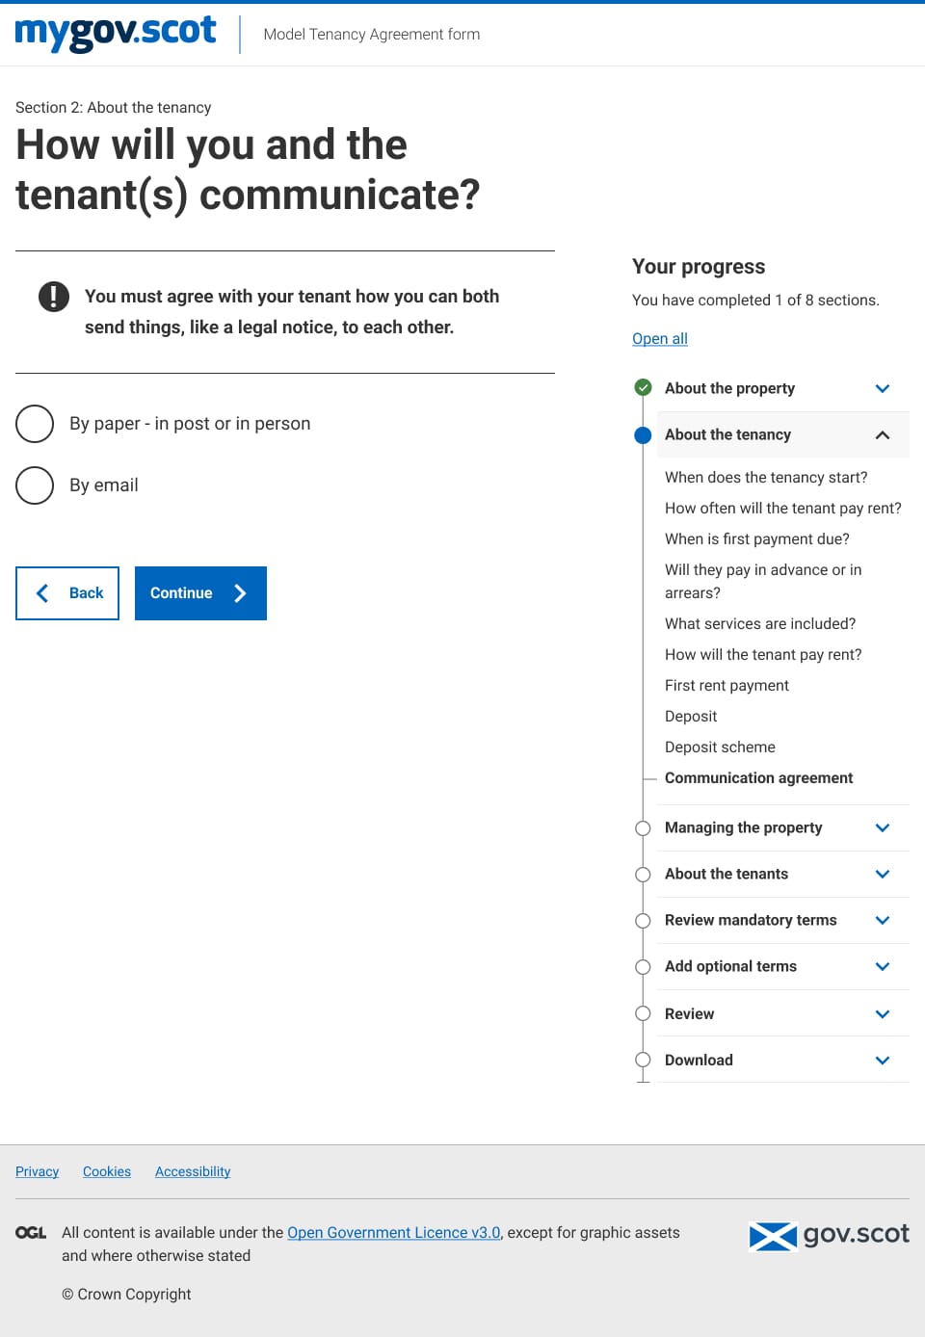
Task: Open the Open Government Licence v3.0 link
Action: click(x=394, y=1233)
